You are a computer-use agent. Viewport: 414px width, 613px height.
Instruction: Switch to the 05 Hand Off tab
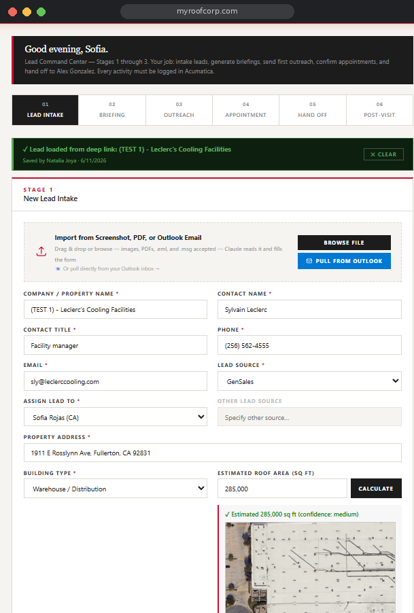[x=313, y=110]
